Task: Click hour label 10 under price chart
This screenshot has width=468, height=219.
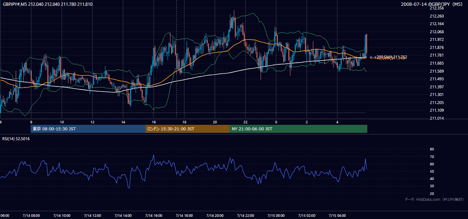Action: tap(62, 122)
